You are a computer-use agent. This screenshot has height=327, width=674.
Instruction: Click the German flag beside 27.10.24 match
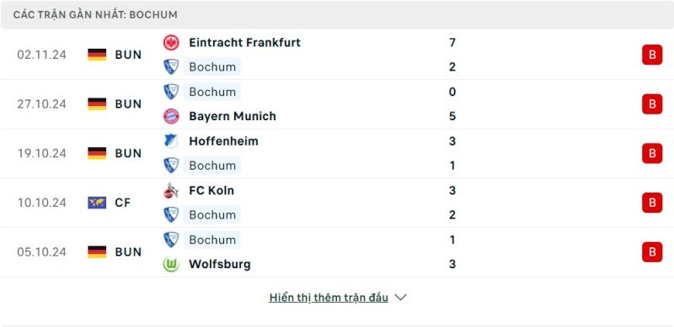click(97, 104)
